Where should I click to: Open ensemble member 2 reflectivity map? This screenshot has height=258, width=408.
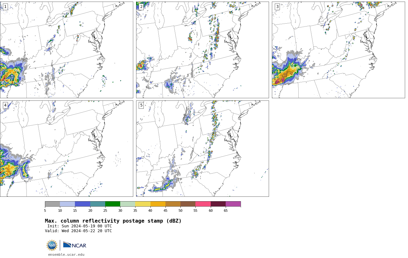point(202,50)
